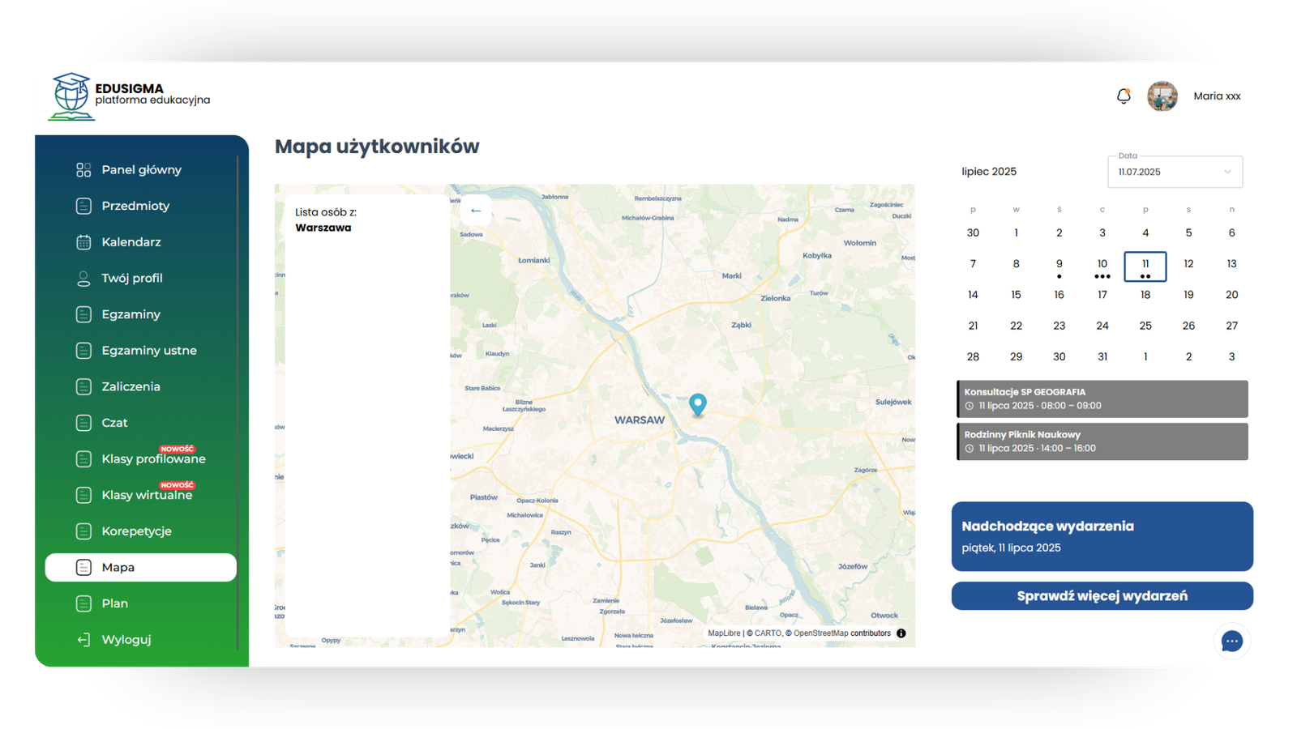This screenshot has height=729, width=1297.
Task: Expand the Rodzinny Piknik Naukowy event
Action: 1102,441
